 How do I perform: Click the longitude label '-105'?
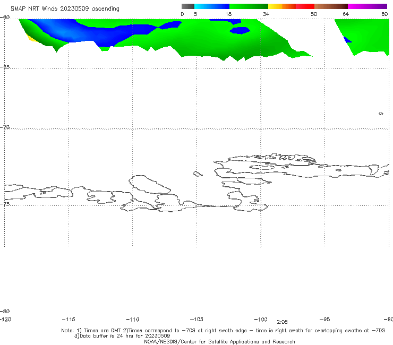[196, 320]
